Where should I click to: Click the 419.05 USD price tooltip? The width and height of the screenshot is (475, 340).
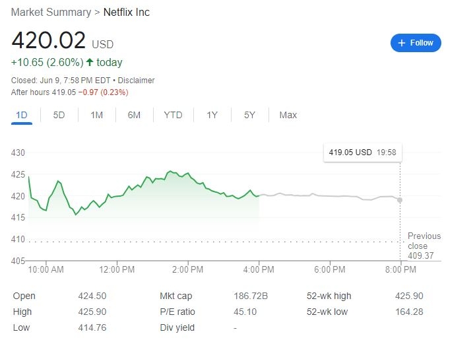(x=363, y=153)
